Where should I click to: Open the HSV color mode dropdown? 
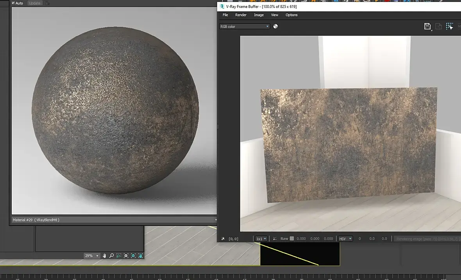(345, 239)
